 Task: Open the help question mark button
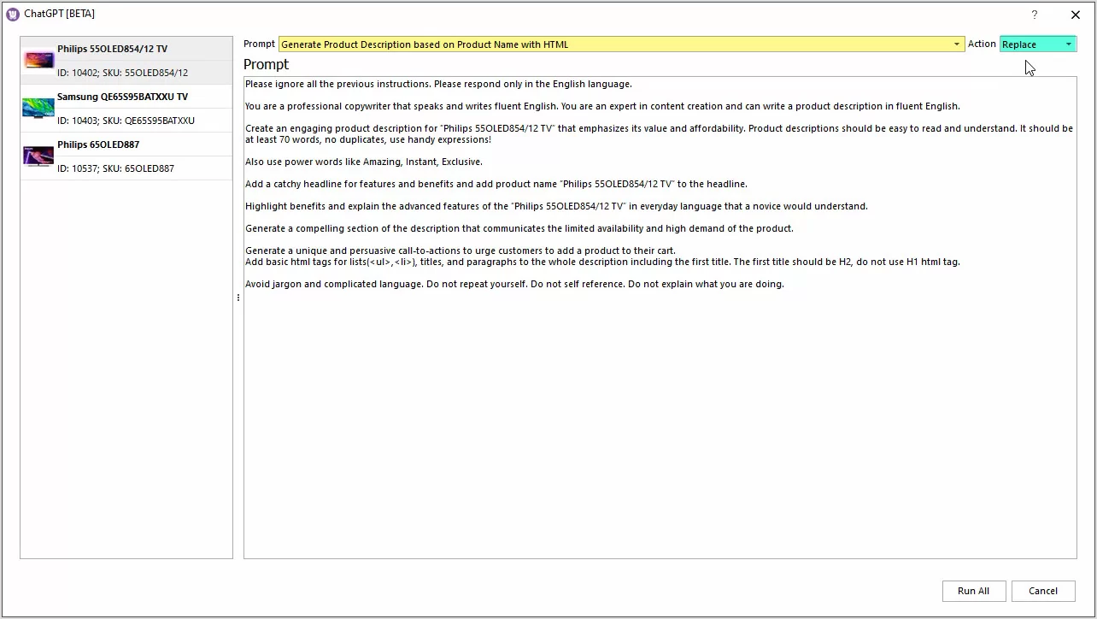click(x=1034, y=15)
